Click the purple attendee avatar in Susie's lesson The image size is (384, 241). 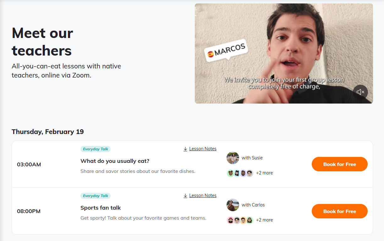(x=243, y=173)
